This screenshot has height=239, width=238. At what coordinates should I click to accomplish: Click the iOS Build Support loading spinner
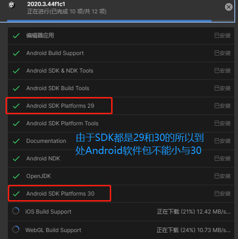click(x=16, y=211)
